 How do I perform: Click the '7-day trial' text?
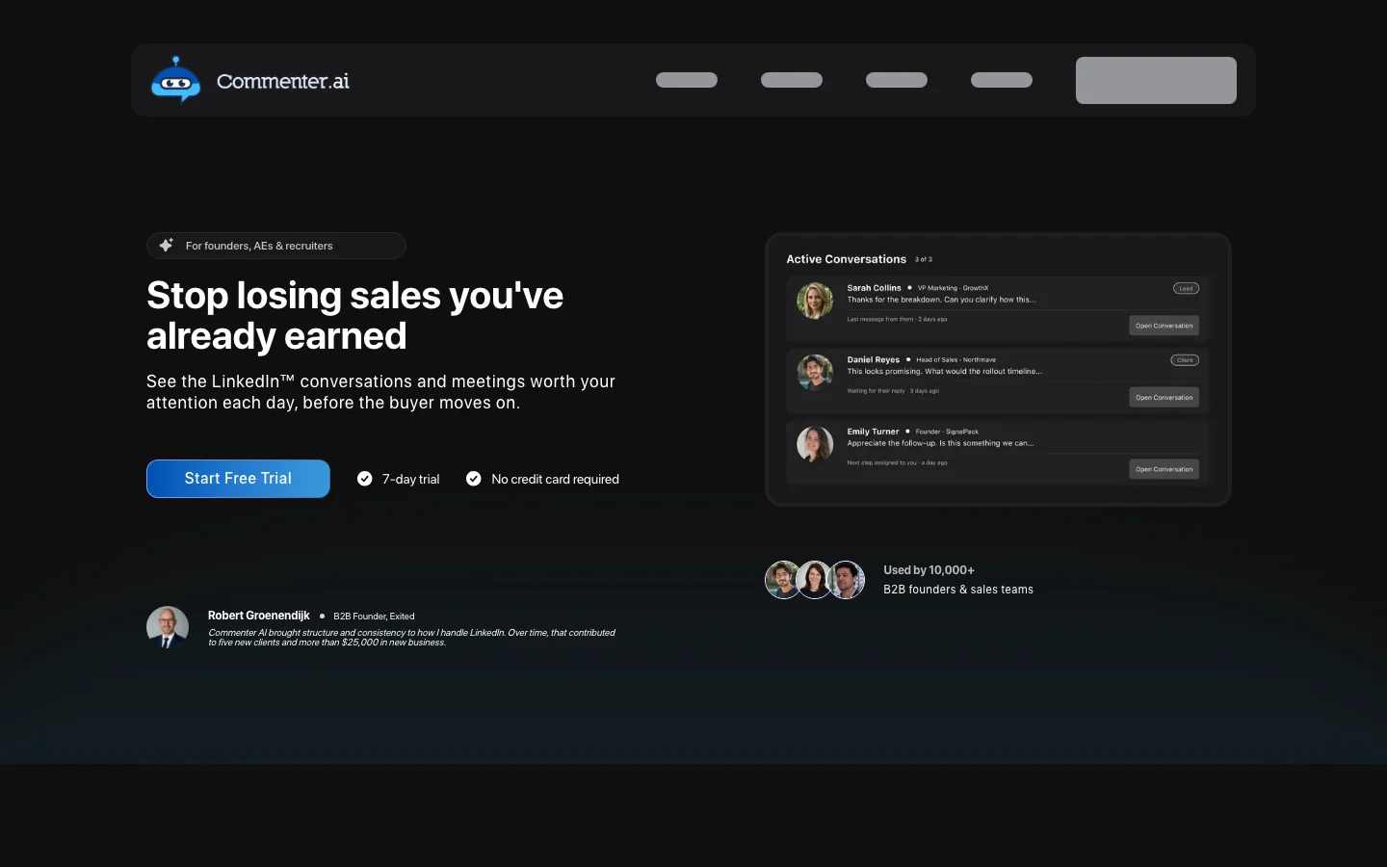pos(410,479)
